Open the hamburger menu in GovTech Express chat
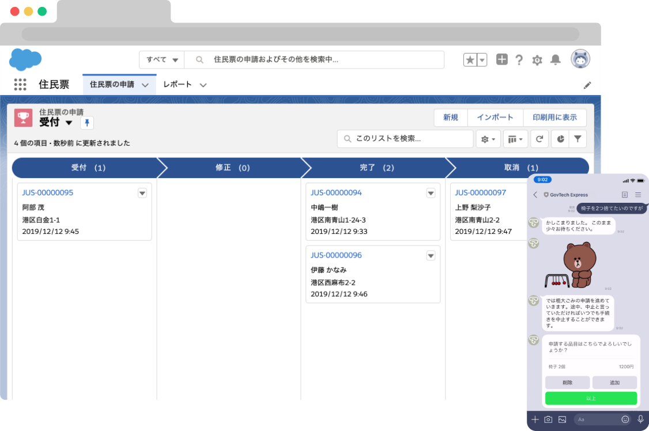 click(637, 195)
